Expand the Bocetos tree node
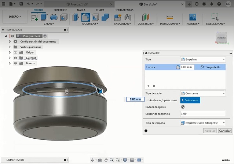Image resolution: width=234 pixels, height=164 pixels. click(x=10, y=63)
